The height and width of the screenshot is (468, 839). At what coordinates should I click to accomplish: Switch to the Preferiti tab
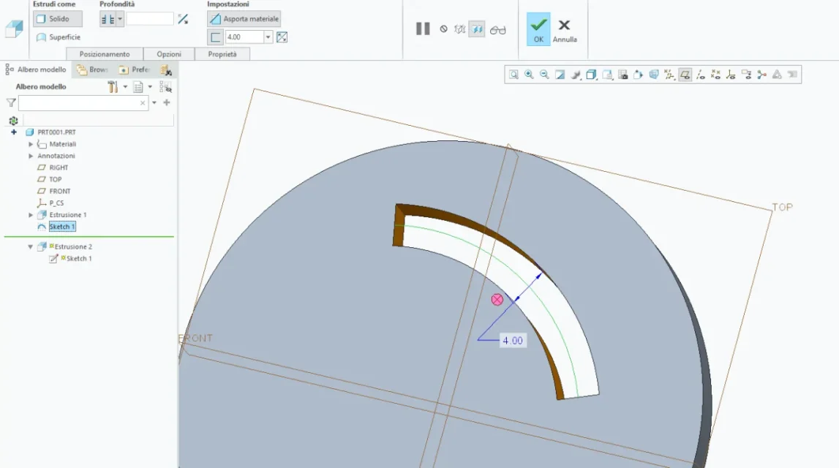(135, 69)
